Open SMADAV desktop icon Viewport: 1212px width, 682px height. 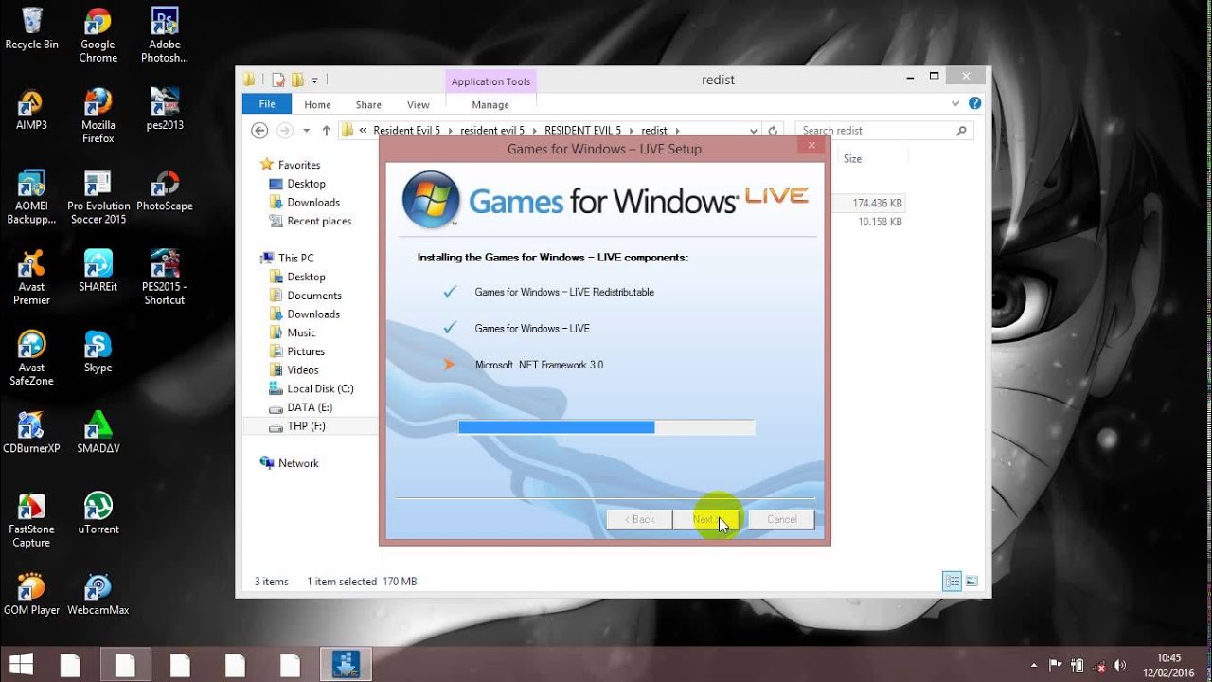click(98, 432)
